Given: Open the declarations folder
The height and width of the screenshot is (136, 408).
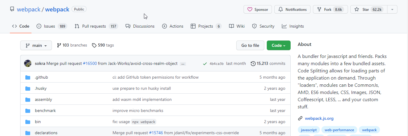Looking at the screenshot, I should [x=46, y=133].
